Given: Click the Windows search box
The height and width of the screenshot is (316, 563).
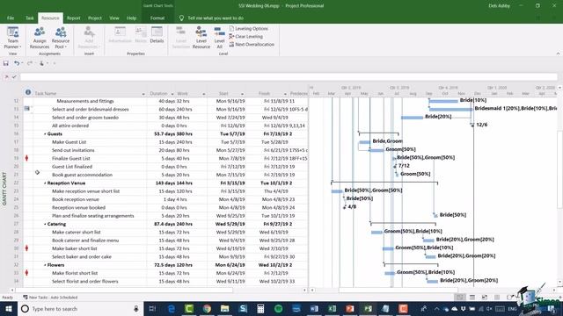Looking at the screenshot, I should (80, 308).
